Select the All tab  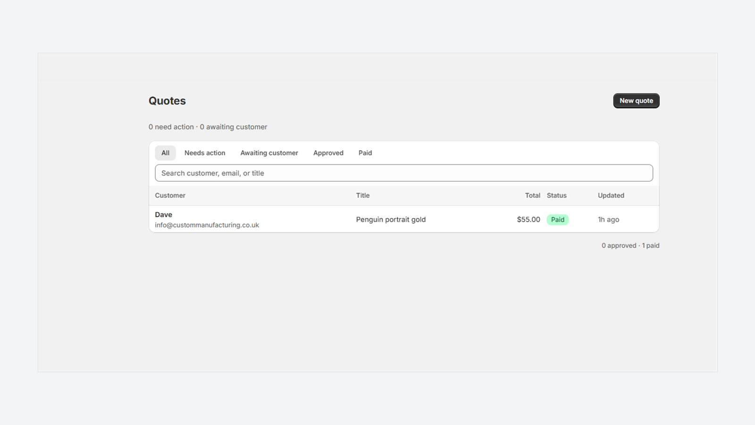pyautogui.click(x=165, y=153)
